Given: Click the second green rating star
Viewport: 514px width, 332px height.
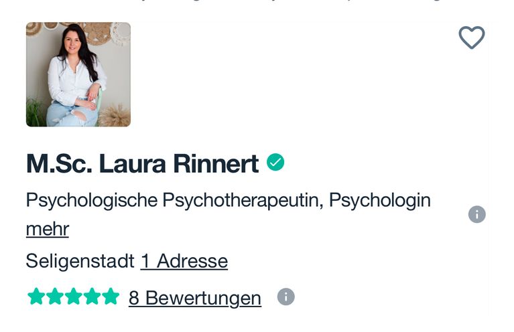Looking at the screenshot, I should pos(55,297).
